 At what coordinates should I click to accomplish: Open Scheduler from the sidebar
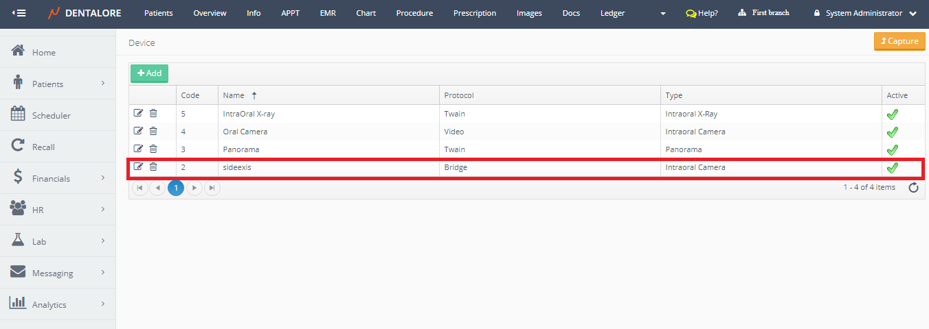tap(51, 115)
